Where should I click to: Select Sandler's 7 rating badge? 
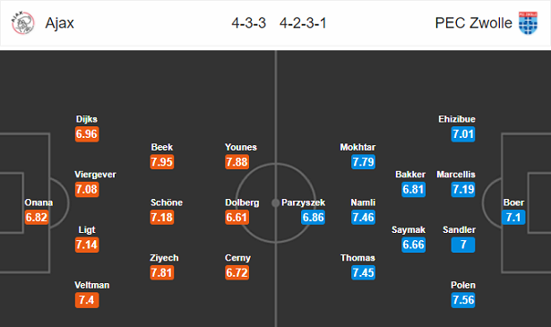click(463, 245)
